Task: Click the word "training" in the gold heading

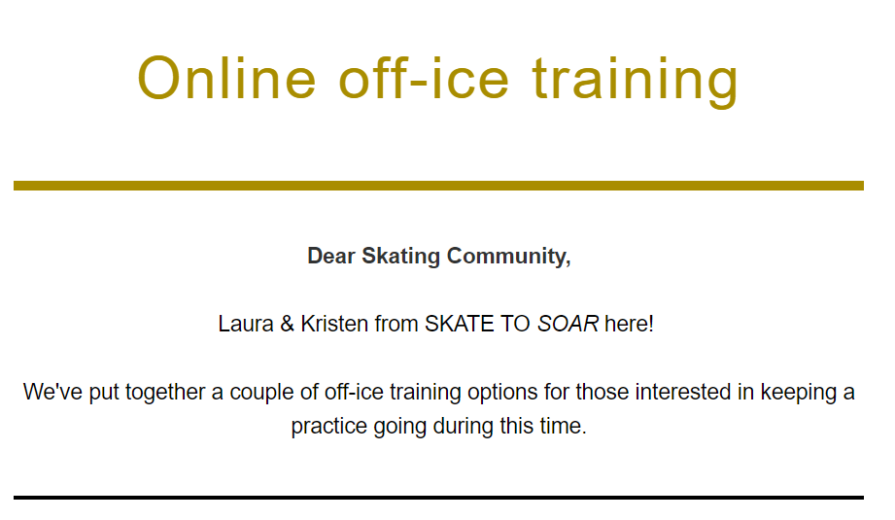Action: 636,81
